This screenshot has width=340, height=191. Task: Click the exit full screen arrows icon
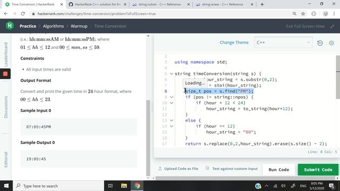pos(332,27)
